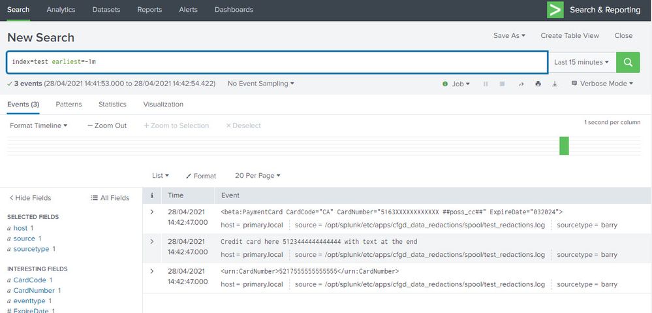Click the host selected field
The width and height of the screenshot is (652, 313).
(20, 228)
